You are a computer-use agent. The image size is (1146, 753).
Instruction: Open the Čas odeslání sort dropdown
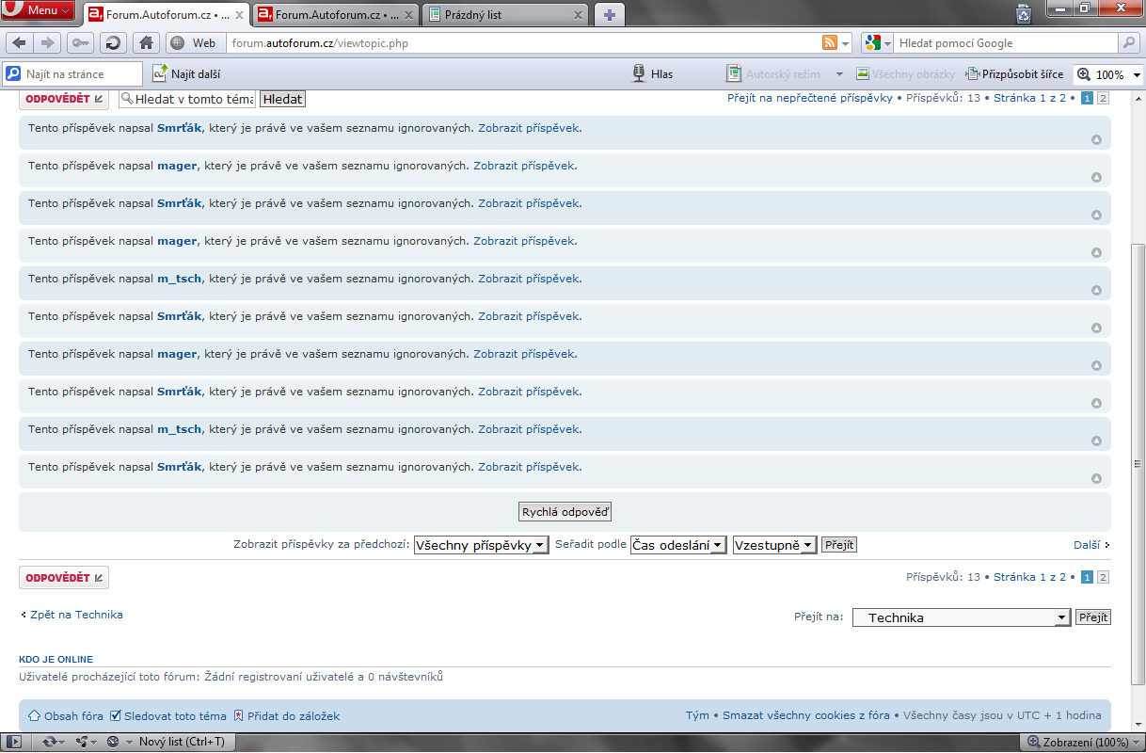[x=678, y=545]
